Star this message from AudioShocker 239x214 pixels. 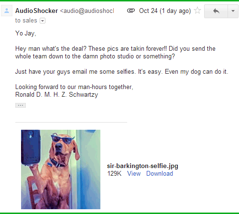point(197,11)
